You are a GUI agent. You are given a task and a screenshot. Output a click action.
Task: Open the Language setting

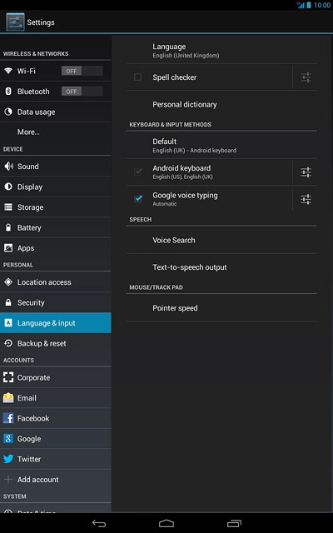click(221, 50)
